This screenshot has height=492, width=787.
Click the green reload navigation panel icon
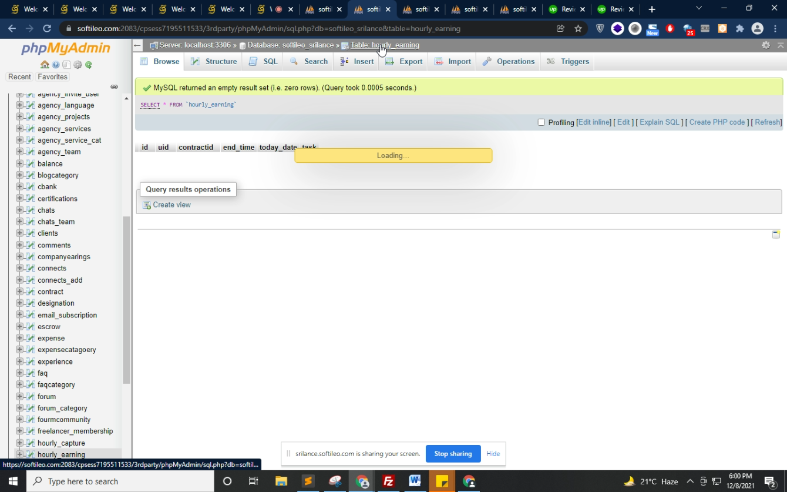pyautogui.click(x=89, y=65)
